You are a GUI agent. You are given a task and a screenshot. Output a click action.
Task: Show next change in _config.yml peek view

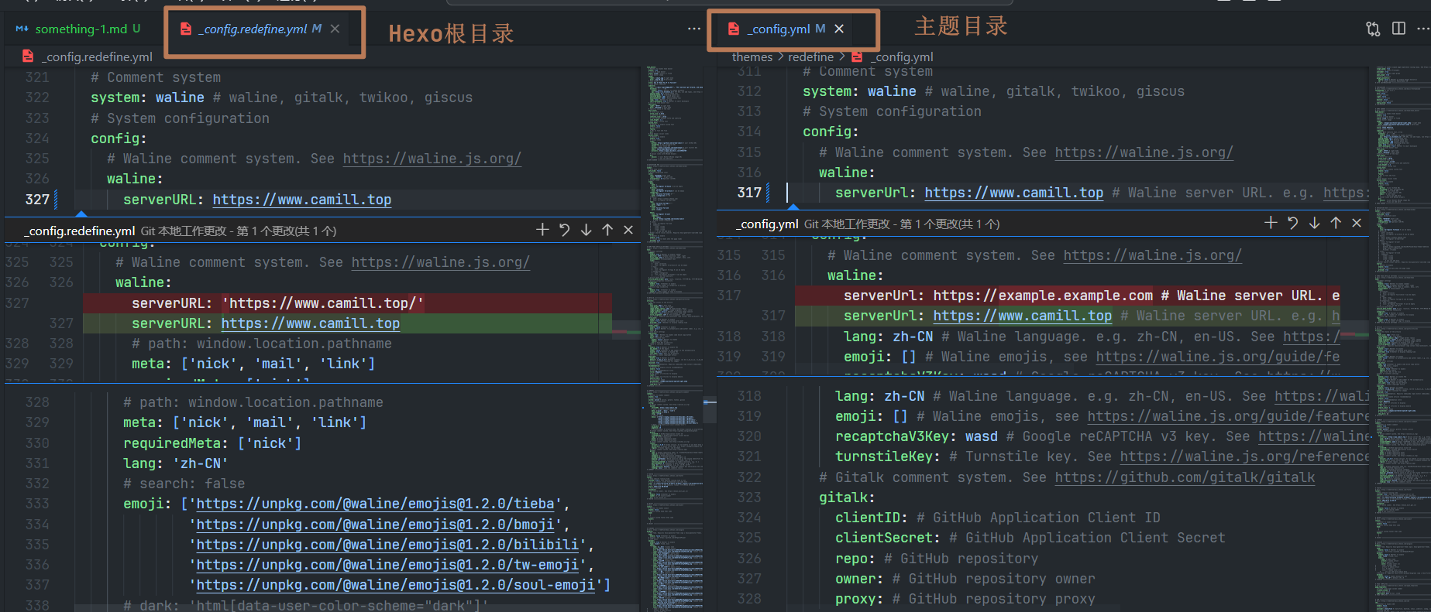coord(1314,223)
